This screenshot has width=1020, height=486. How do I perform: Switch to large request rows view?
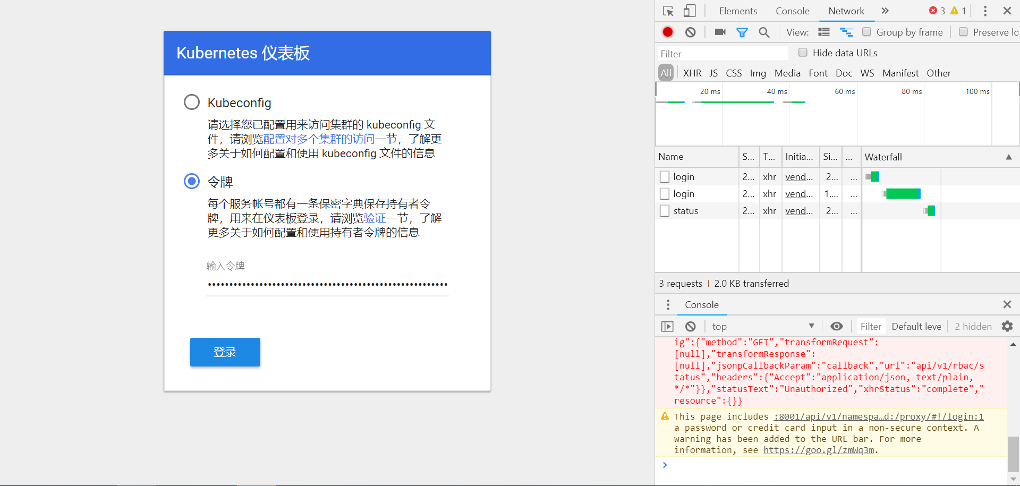pos(823,32)
